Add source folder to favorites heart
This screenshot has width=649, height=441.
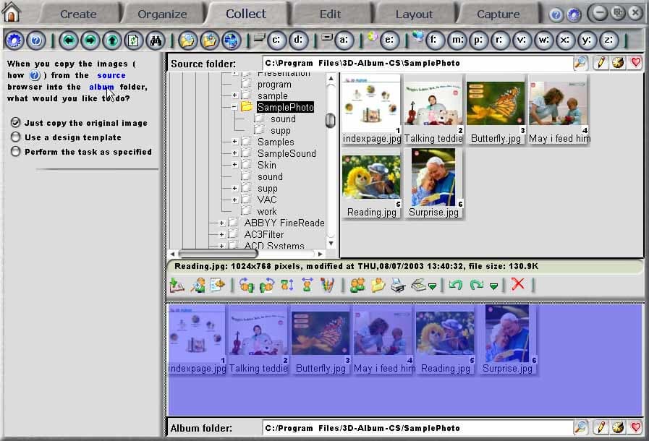(636, 63)
